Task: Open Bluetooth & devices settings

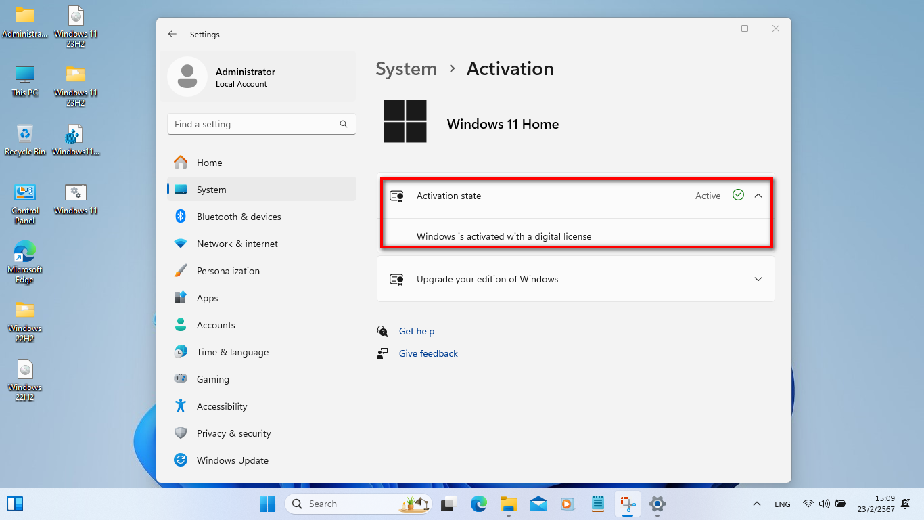Action: point(261,217)
